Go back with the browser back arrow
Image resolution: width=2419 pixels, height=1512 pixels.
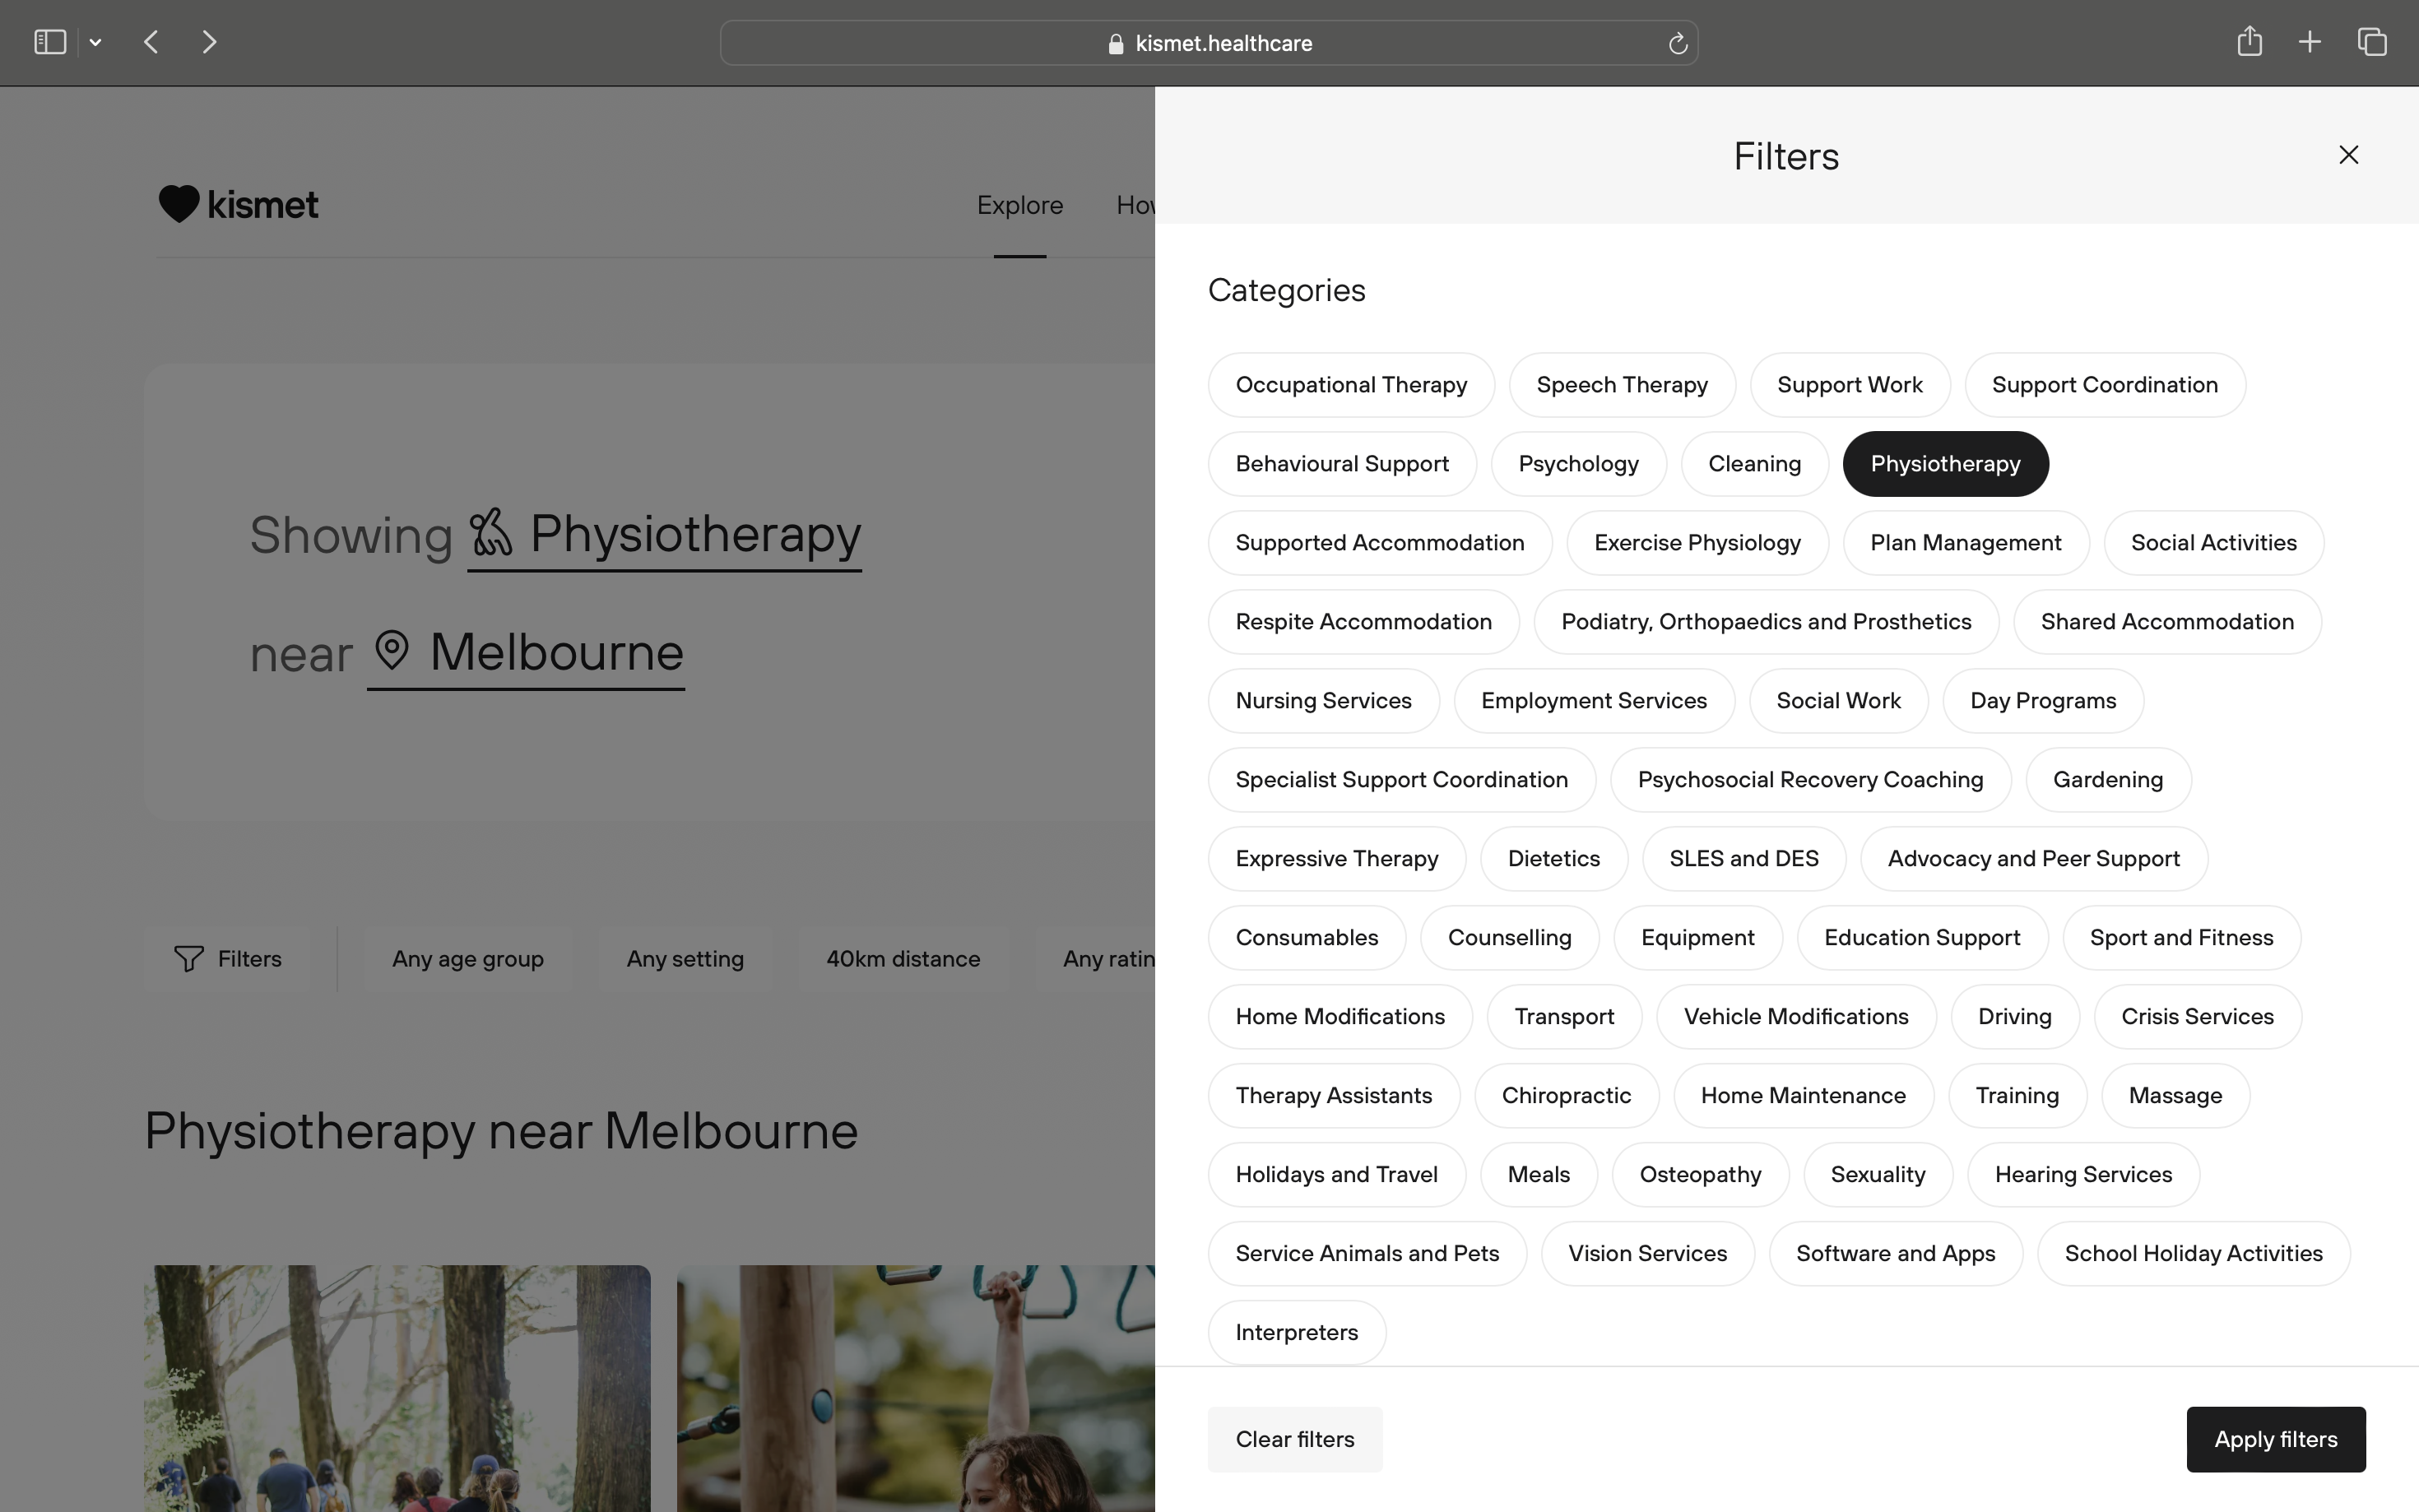(151, 42)
